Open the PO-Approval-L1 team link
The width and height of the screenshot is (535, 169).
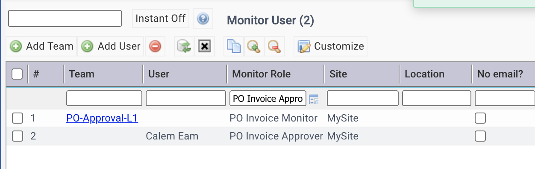coord(102,118)
